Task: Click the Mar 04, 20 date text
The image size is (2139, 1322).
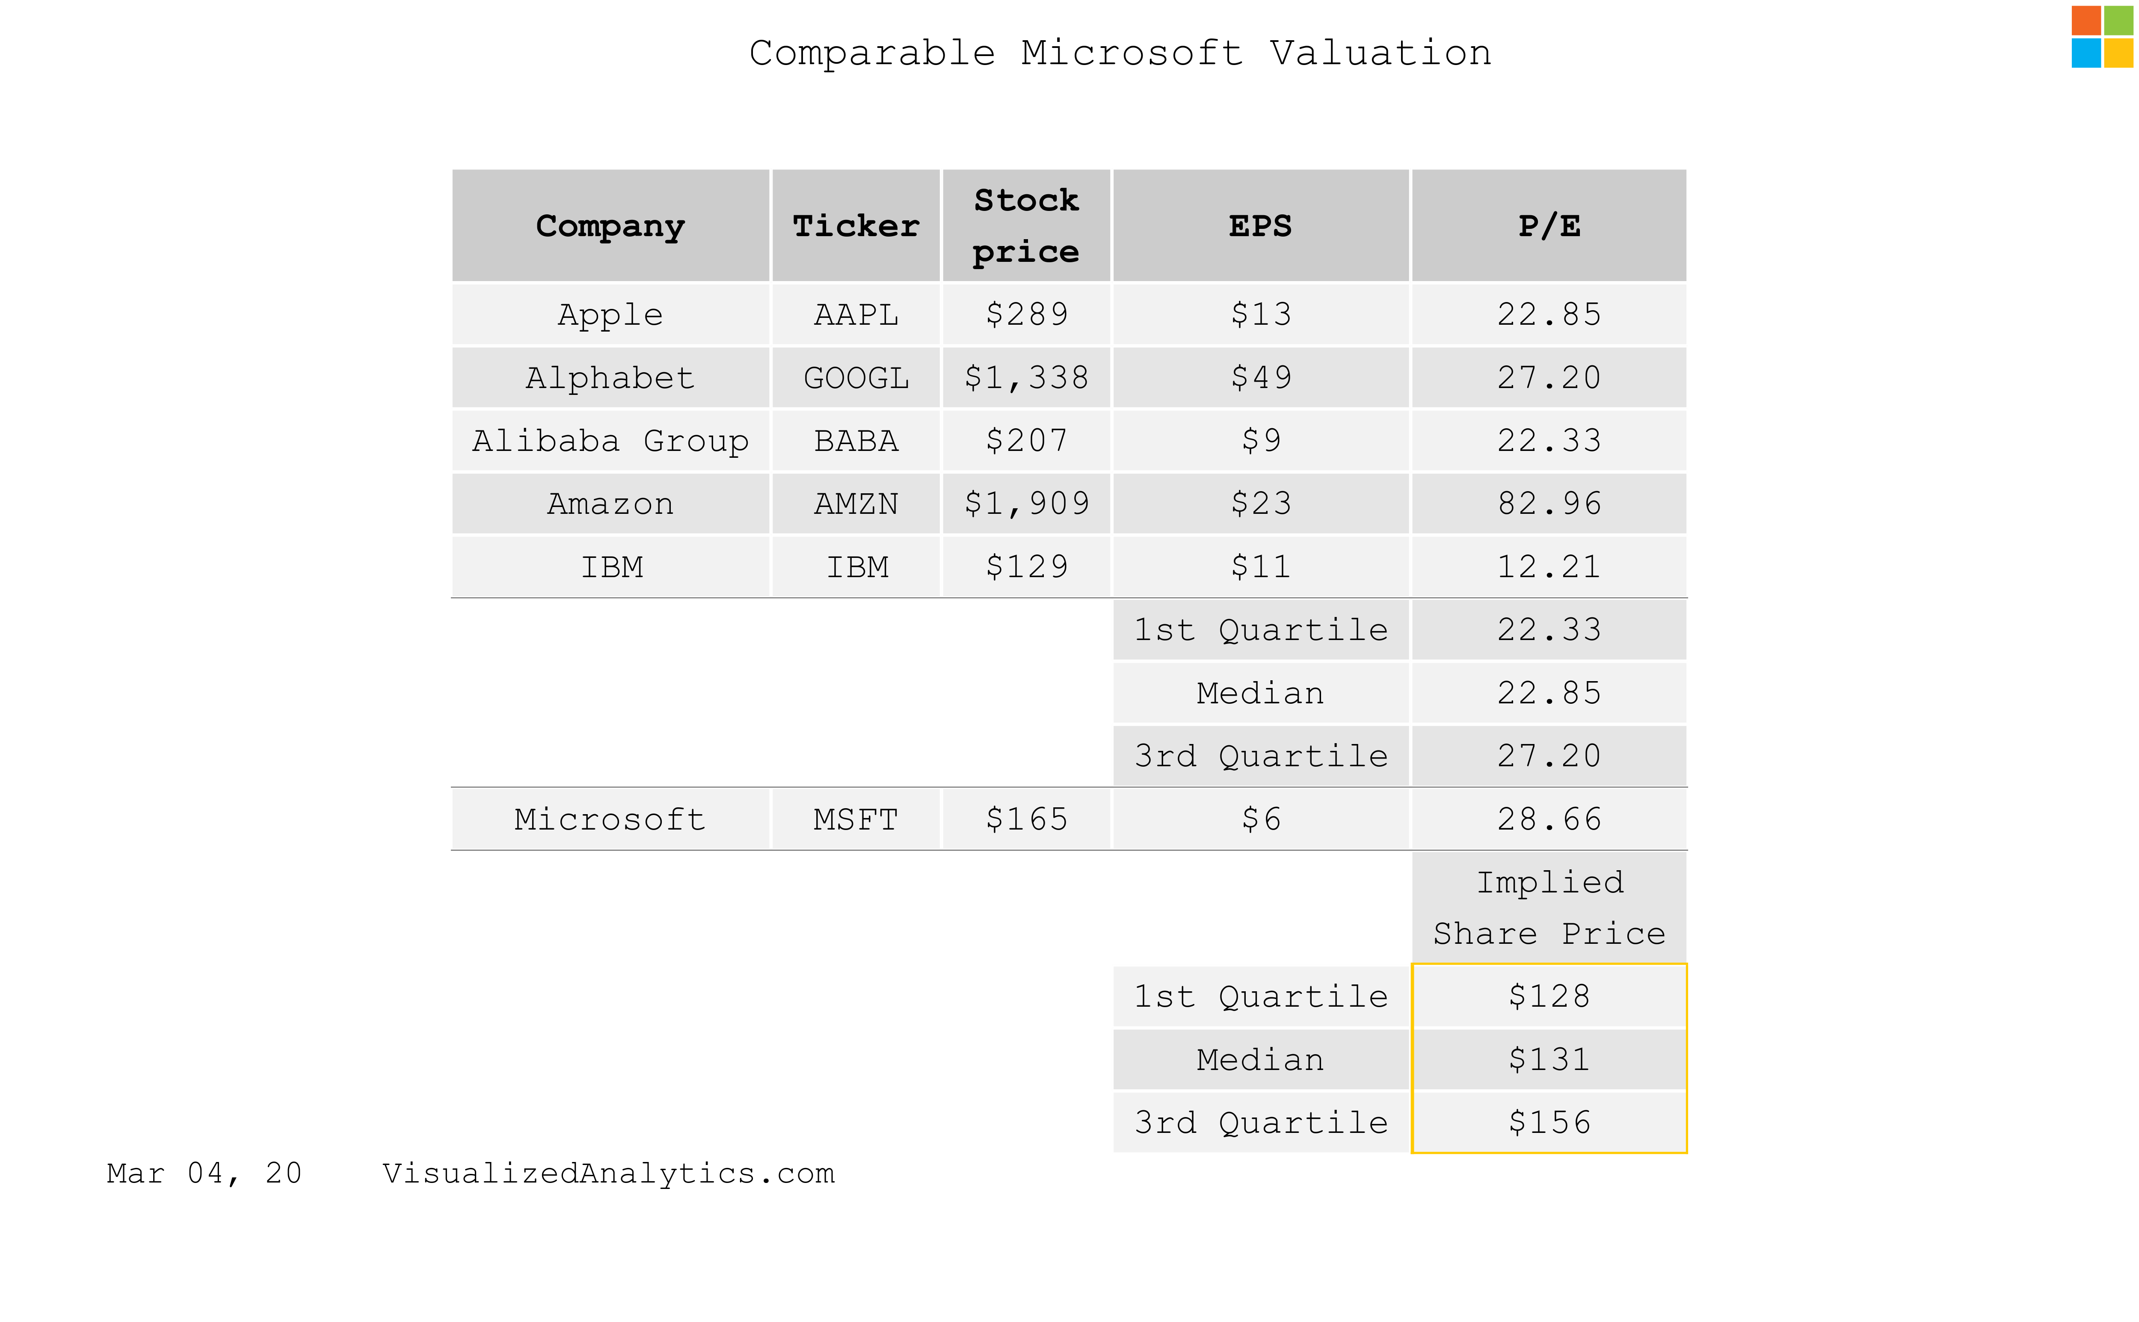Action: (x=204, y=1173)
